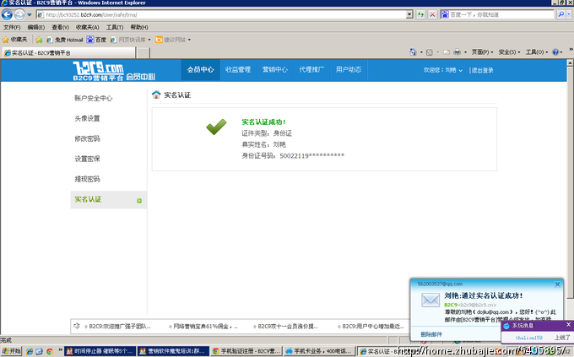Click 删除邮件 in the mail popup
Image resolution: width=574 pixels, height=357 pixels.
[430, 334]
